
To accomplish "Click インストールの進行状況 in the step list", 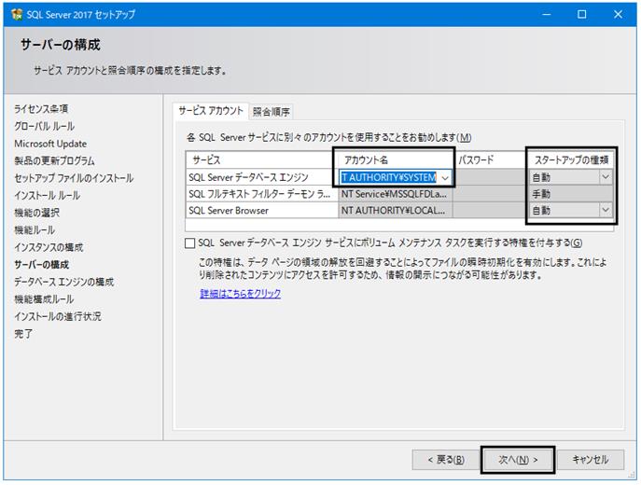I will tap(58, 317).
